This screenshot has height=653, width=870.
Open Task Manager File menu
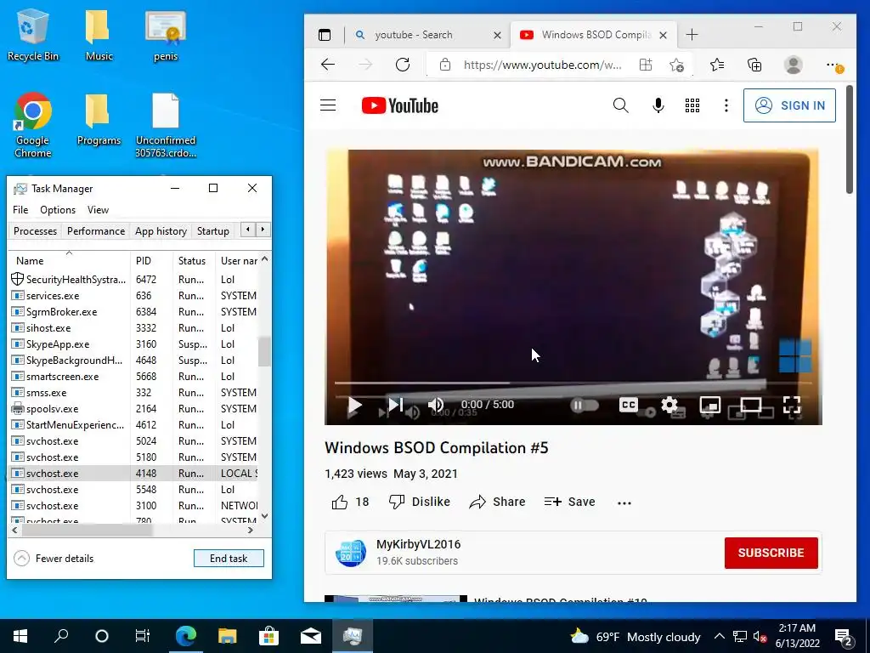(20, 210)
